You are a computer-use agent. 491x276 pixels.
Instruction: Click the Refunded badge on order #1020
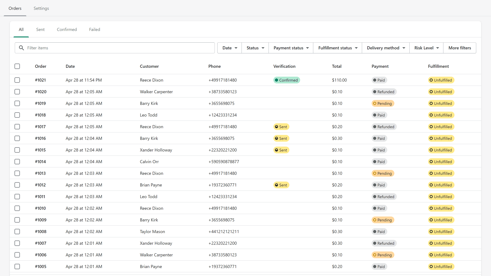pos(384,92)
